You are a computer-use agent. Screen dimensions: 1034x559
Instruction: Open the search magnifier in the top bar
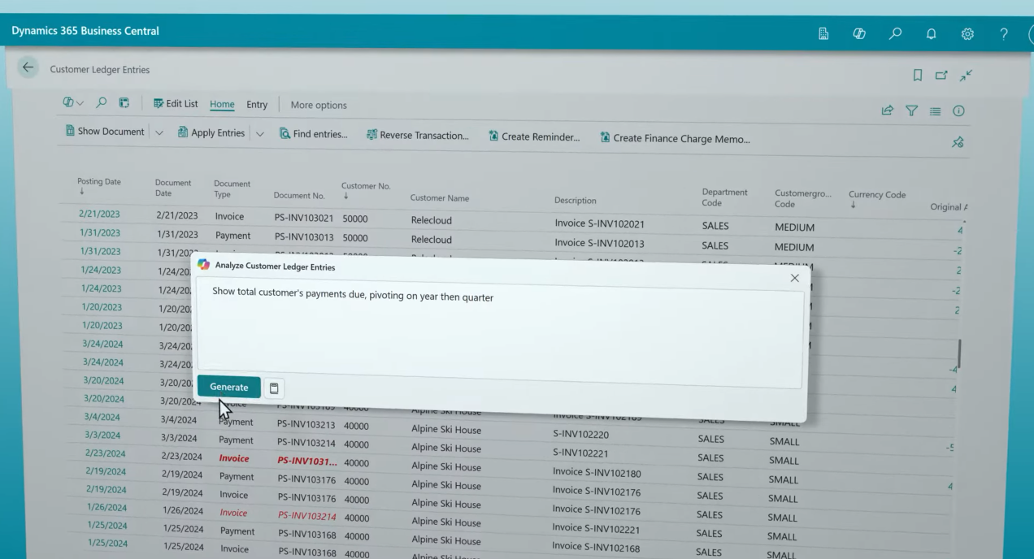click(x=895, y=33)
